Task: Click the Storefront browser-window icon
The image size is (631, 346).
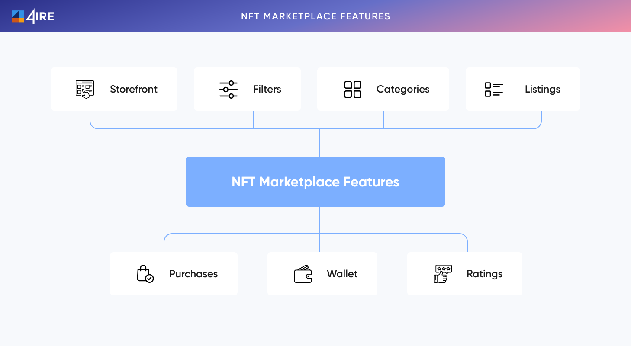Action: tap(85, 90)
